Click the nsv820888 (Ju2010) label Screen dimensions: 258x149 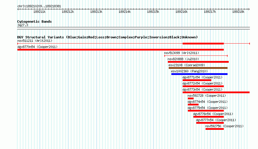click(x=183, y=59)
